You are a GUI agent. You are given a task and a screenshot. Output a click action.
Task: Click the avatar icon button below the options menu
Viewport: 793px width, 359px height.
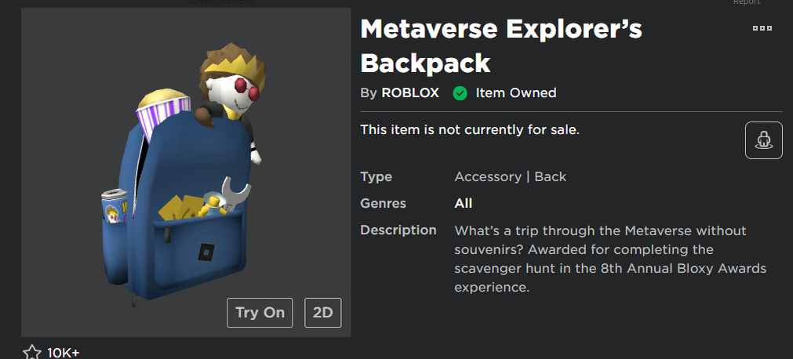click(763, 140)
